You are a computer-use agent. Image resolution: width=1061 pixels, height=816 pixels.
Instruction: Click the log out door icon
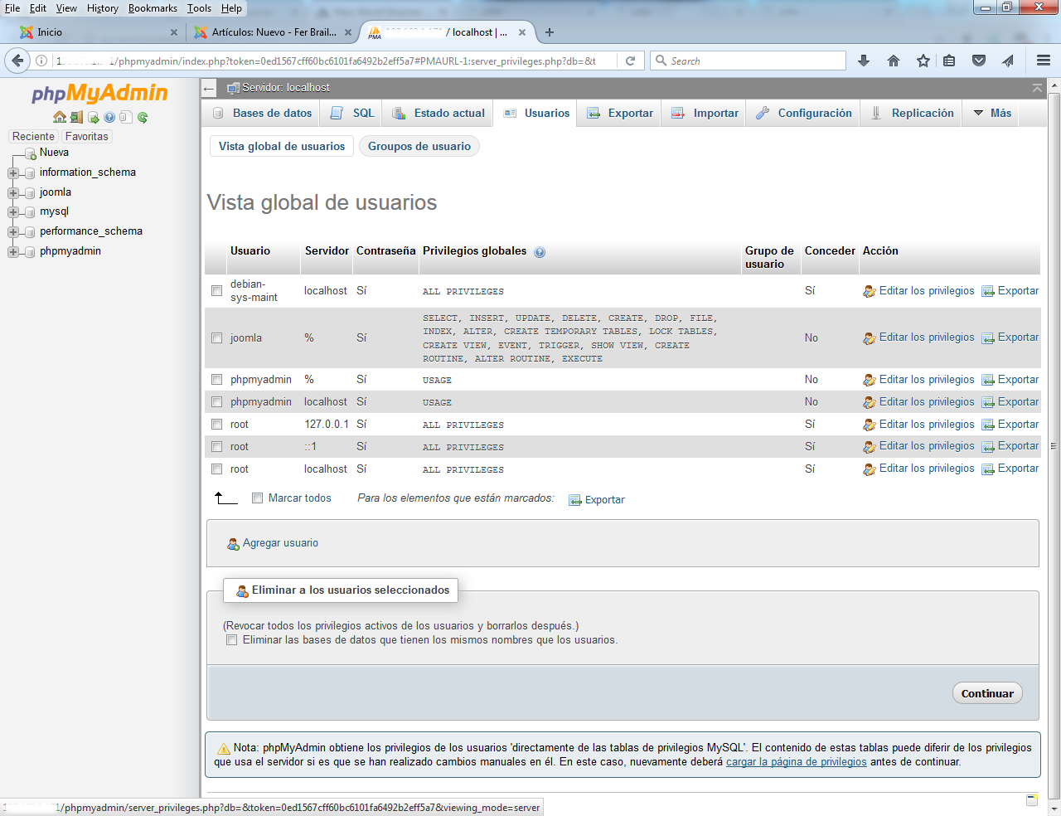(x=76, y=117)
